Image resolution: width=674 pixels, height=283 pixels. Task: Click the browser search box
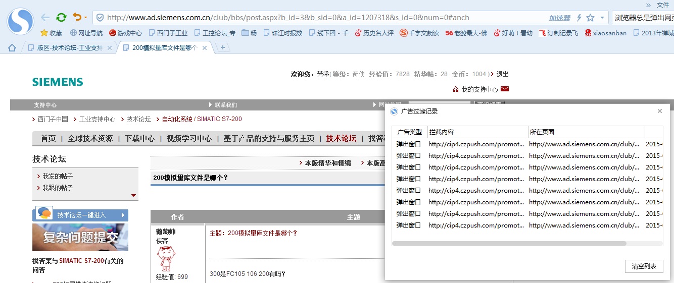pyautogui.click(x=643, y=18)
